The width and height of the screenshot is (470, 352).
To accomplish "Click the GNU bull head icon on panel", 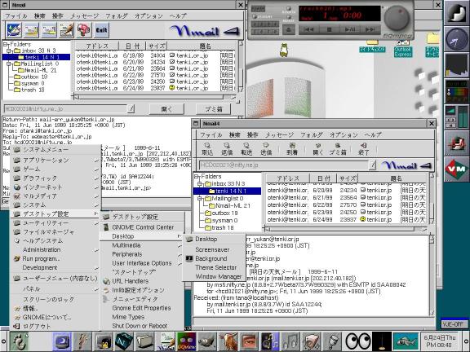I will point(228,341).
